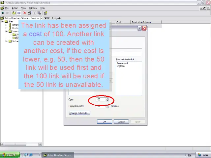Click the Cancel button in dialog

(x=121, y=122)
